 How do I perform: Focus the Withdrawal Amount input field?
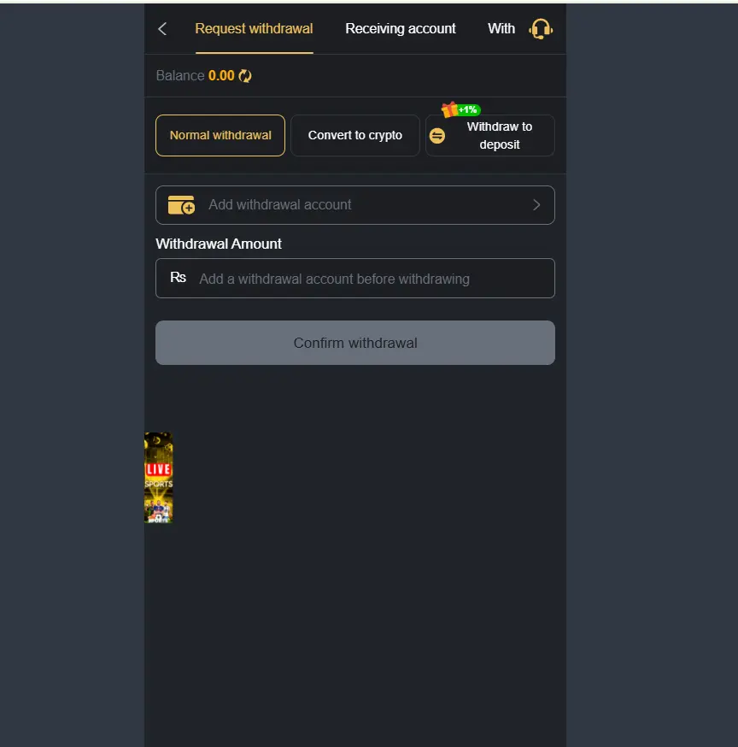coord(355,279)
